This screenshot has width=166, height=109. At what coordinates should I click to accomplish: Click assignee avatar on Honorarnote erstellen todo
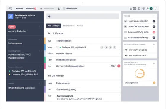click(x=154, y=21)
